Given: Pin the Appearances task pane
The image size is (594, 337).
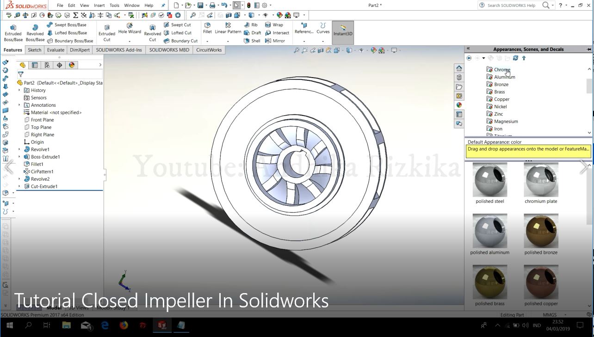Looking at the screenshot, I should click(588, 49).
